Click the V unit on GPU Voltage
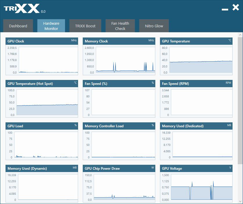 point(230,168)
